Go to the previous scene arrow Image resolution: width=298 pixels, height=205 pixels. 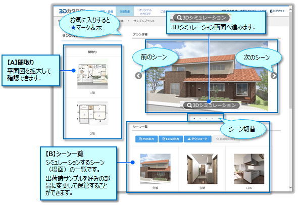138,76
